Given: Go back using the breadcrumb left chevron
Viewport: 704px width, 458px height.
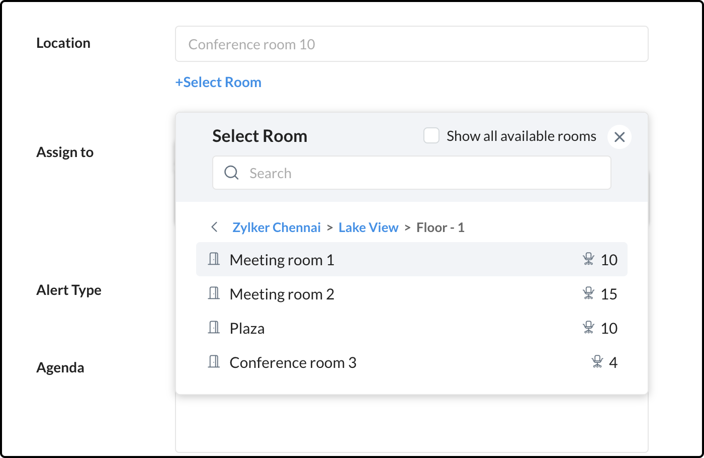Looking at the screenshot, I should tap(215, 227).
